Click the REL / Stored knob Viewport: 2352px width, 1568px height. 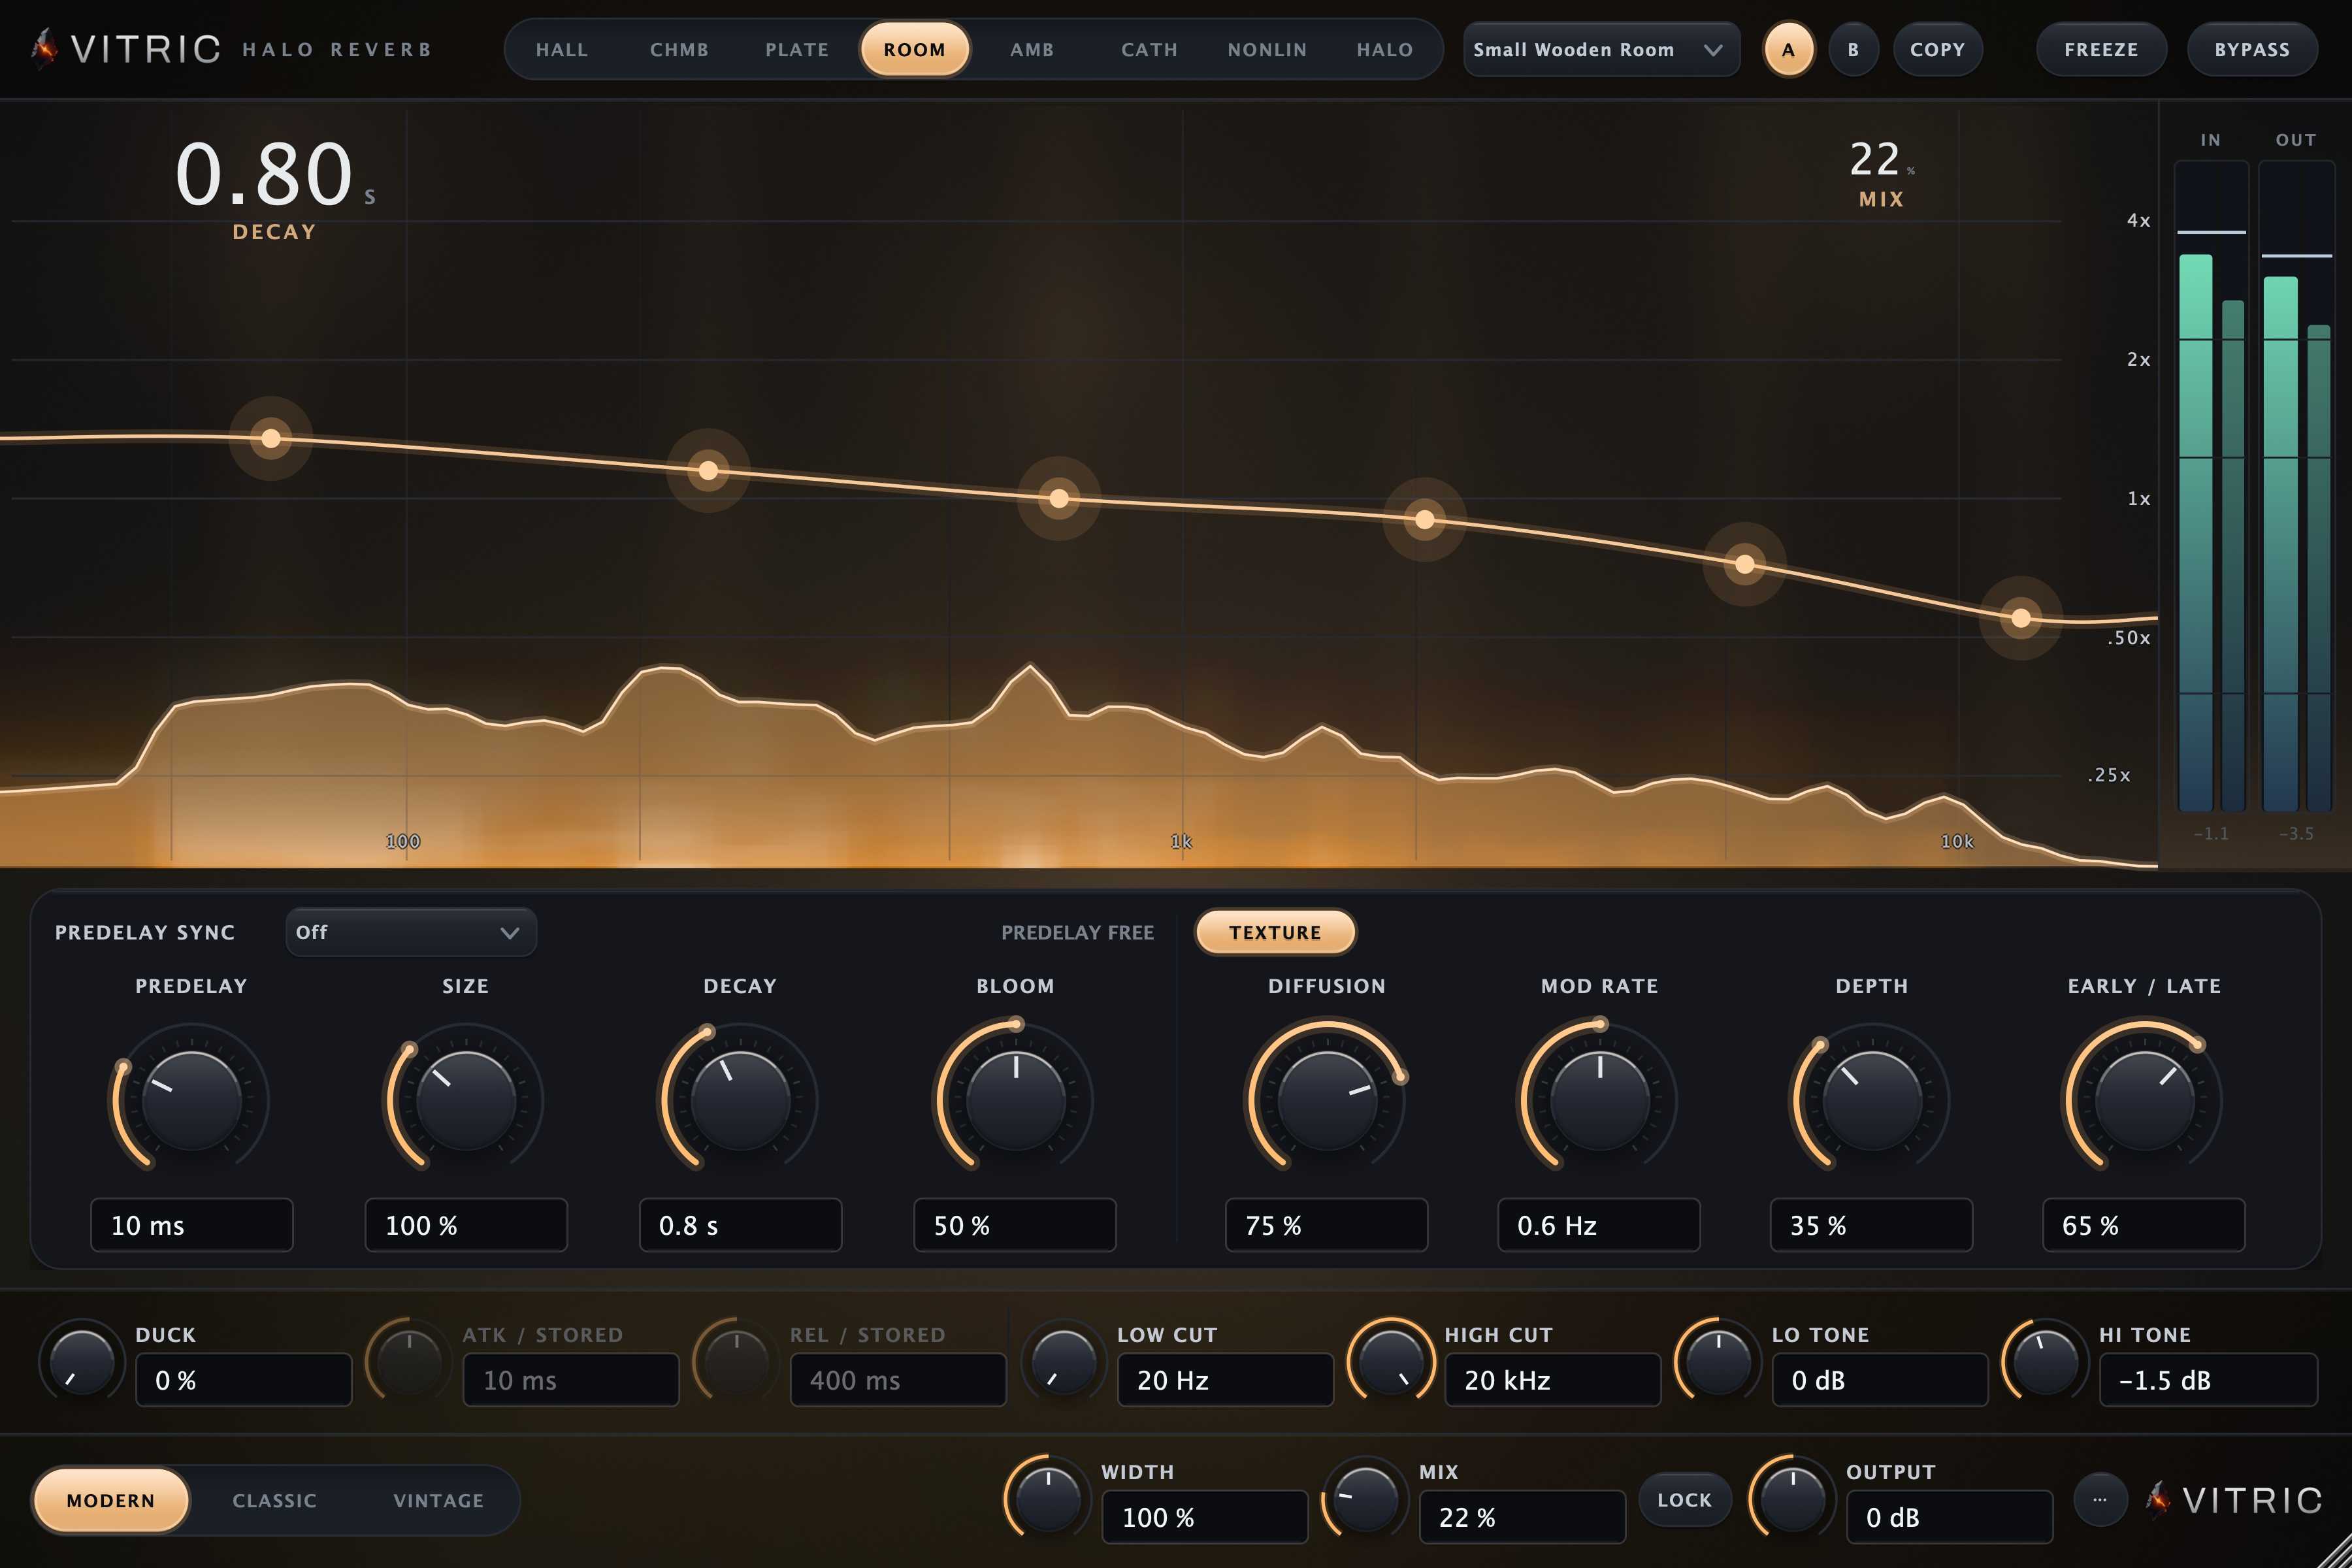pos(736,1361)
